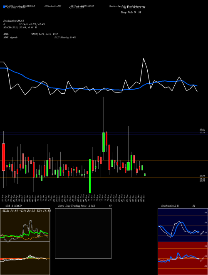Click the blue 12 Day SMA legend square
Viewport: 208px width, 275px height.
(4, 7)
